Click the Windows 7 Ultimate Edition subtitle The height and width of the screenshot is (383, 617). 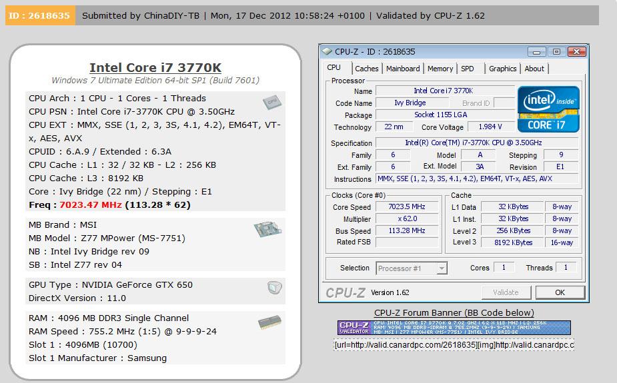click(155, 81)
